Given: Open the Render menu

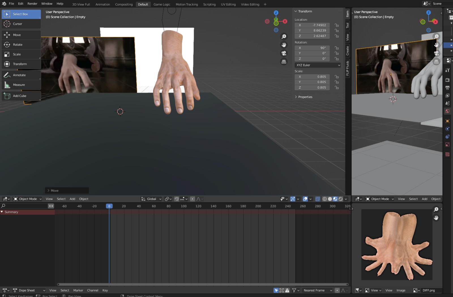Looking at the screenshot, I should [x=32, y=4].
